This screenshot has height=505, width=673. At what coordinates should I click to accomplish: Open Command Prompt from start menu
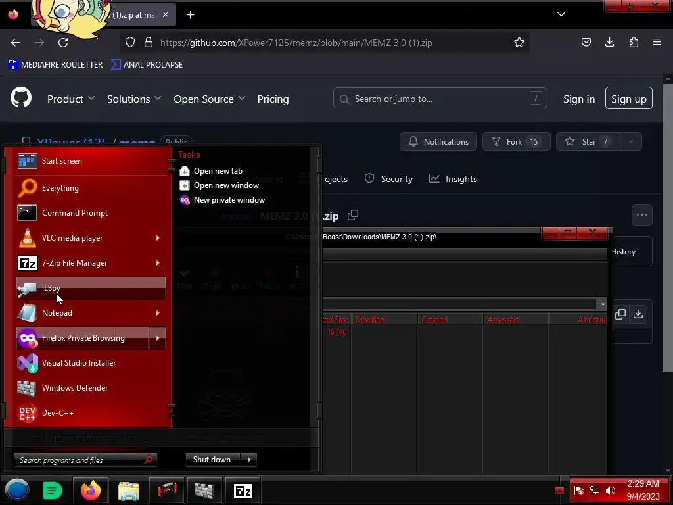click(x=91, y=213)
